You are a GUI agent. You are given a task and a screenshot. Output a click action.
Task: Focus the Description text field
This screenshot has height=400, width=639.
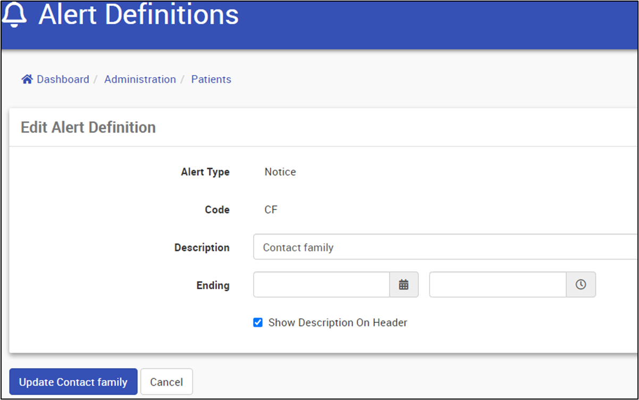point(444,247)
